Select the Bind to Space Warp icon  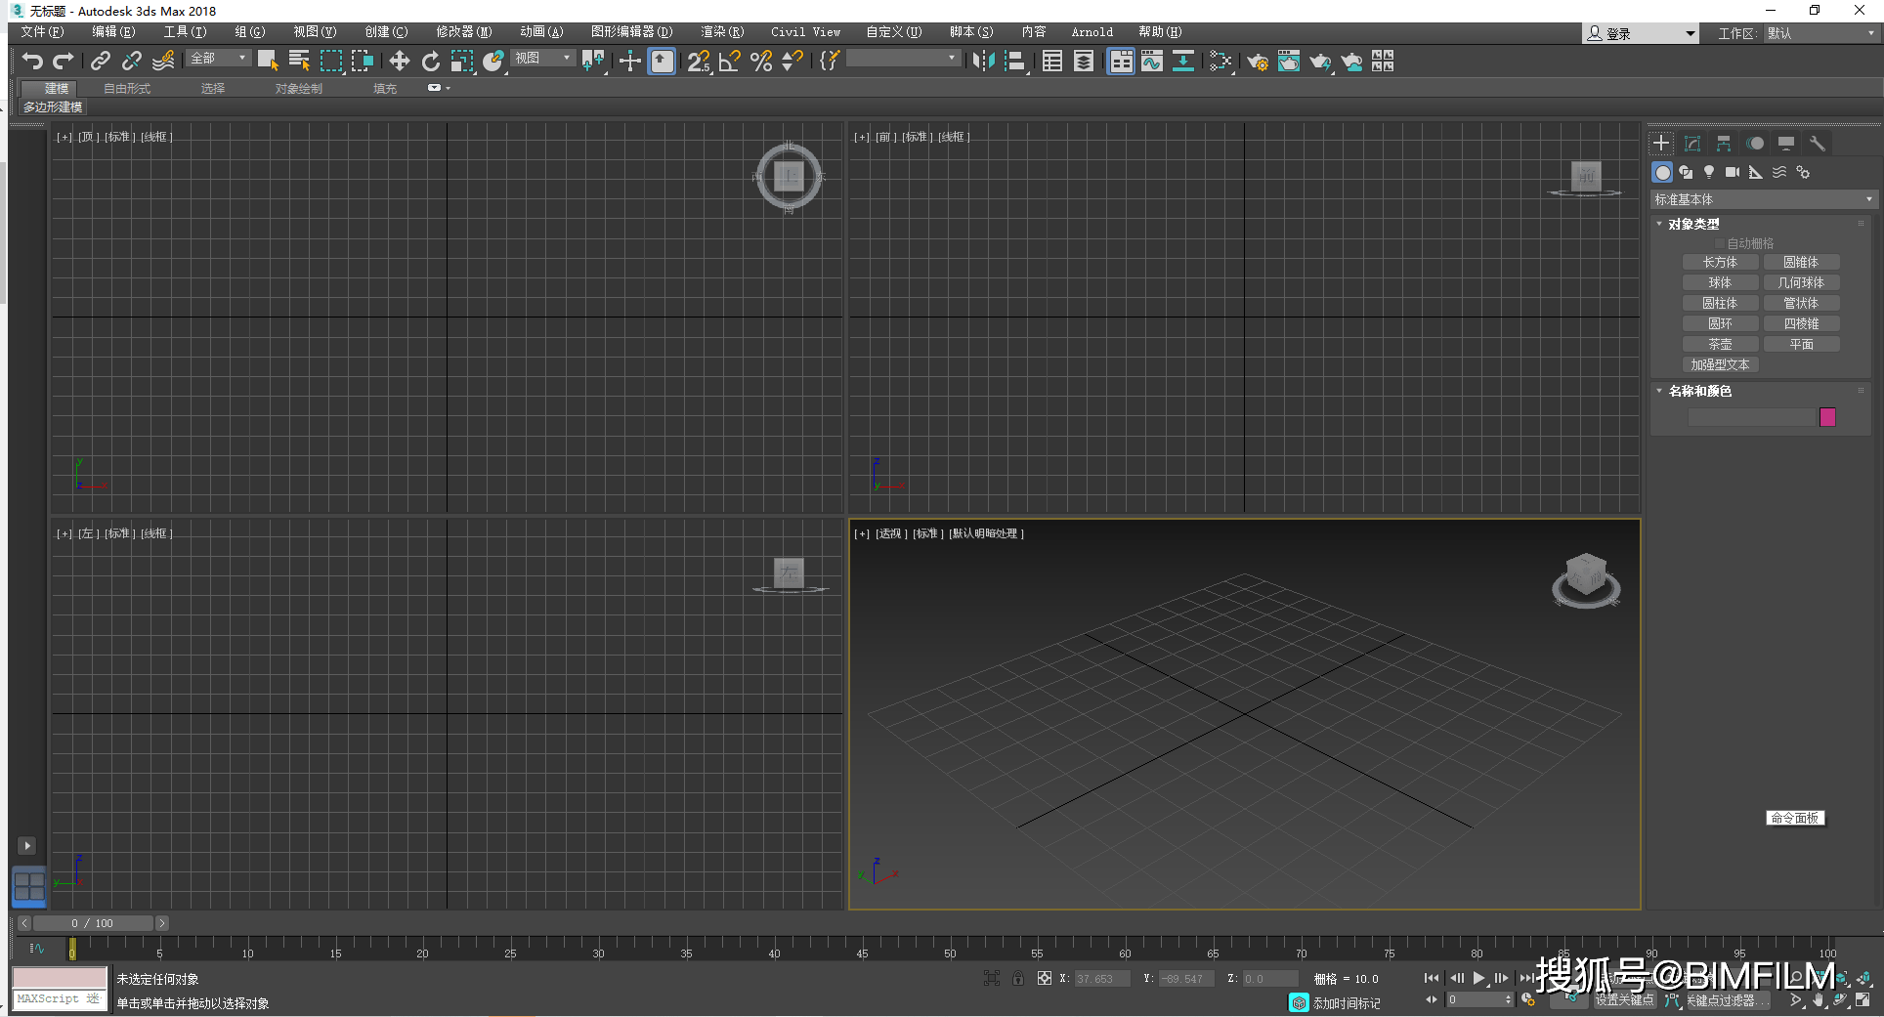pos(163,62)
